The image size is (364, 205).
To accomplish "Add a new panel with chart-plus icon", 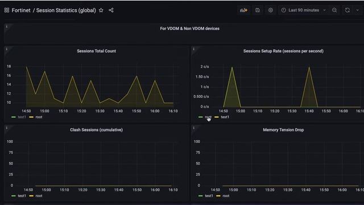I will click(x=243, y=10).
